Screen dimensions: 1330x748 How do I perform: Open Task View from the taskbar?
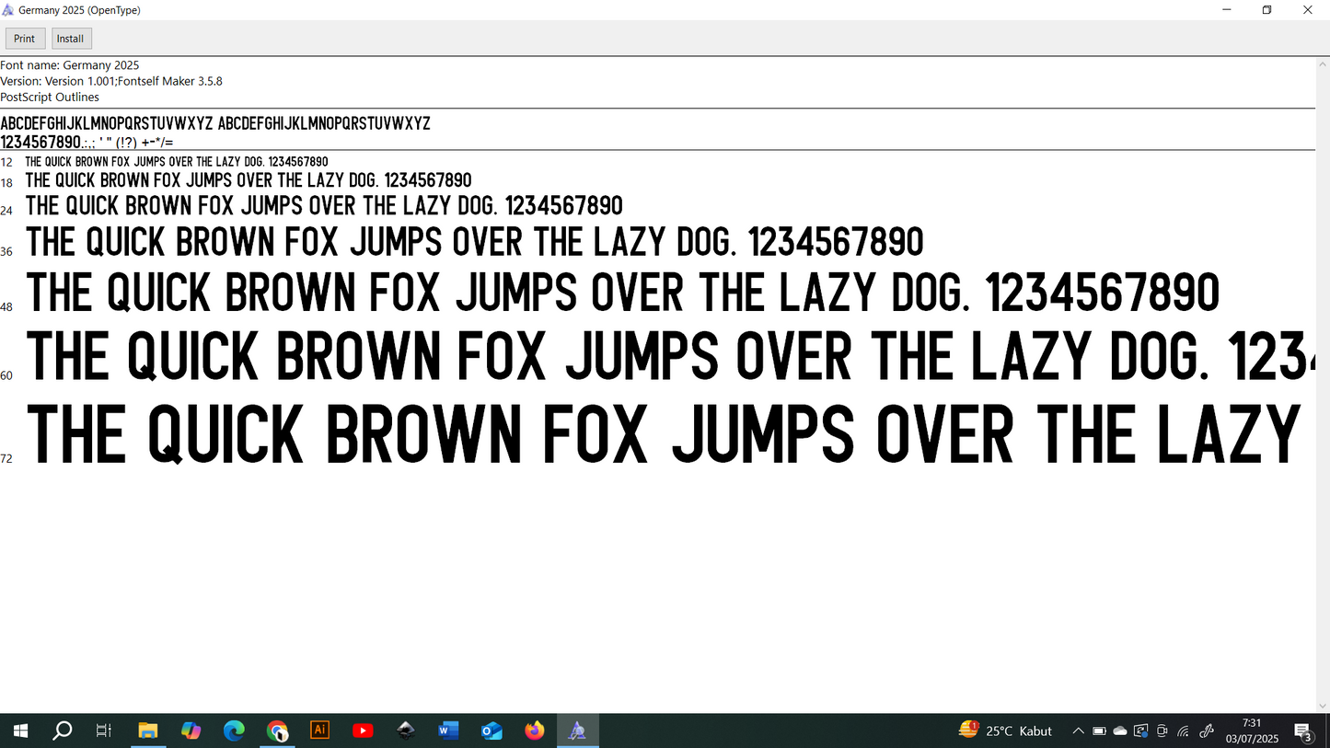coord(104,731)
